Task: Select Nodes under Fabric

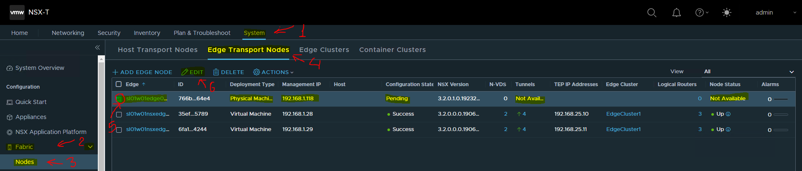Action: [x=25, y=162]
